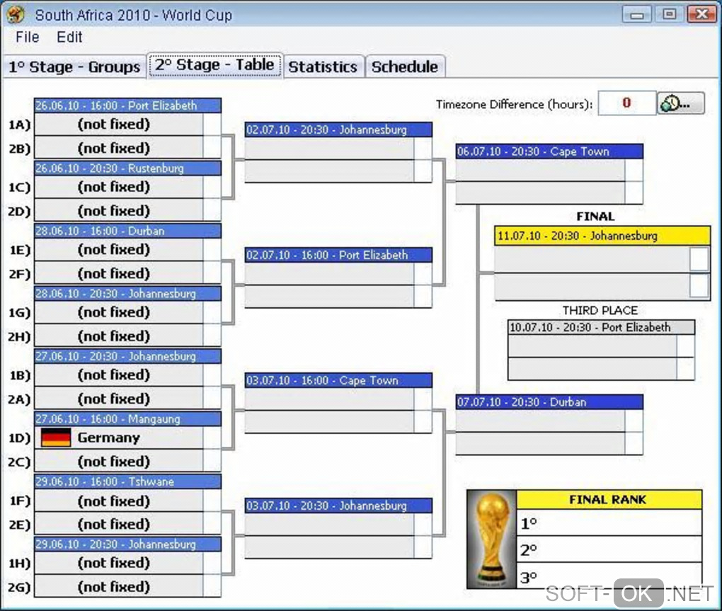Select Germany in the 1D) slot
Image resolution: width=722 pixels, height=611 pixels.
pyautogui.click(x=119, y=438)
